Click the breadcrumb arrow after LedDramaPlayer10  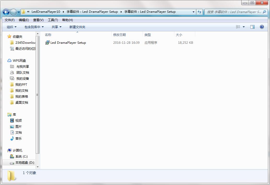[63, 12]
